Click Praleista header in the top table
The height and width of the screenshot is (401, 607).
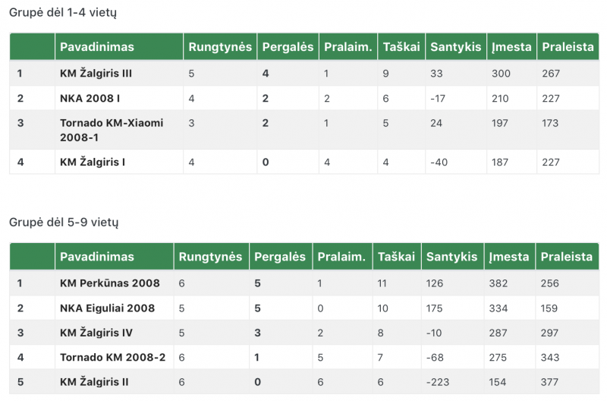[568, 47]
